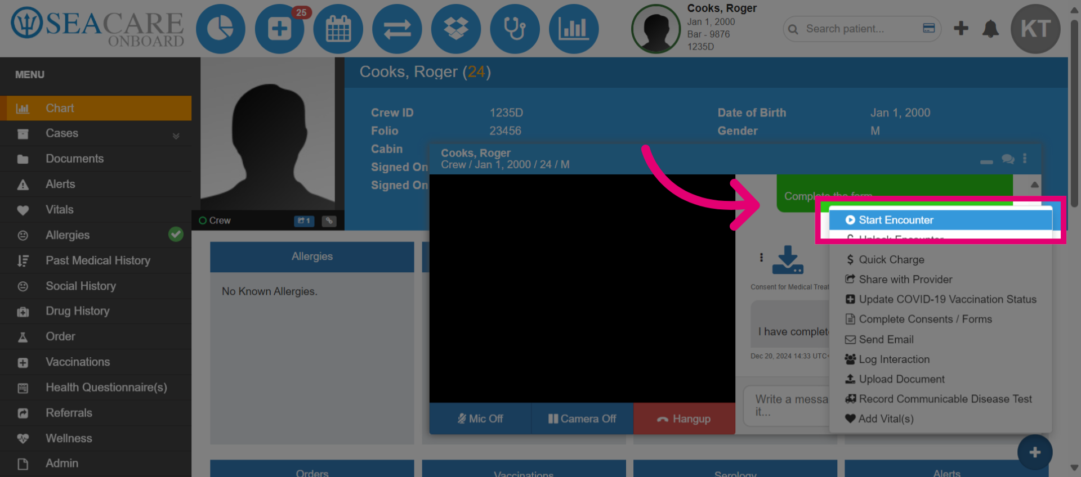Click the SeaCare Onboard logo
The width and height of the screenshot is (1081, 477).
97,28
